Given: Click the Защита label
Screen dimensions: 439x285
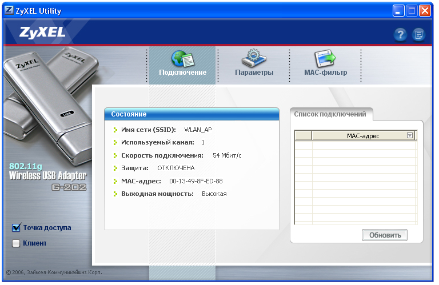Looking at the screenshot, I should pos(135,168).
